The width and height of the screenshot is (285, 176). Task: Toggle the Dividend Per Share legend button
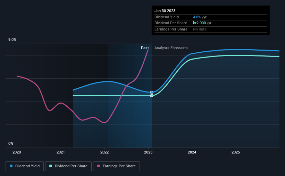click(x=68, y=166)
